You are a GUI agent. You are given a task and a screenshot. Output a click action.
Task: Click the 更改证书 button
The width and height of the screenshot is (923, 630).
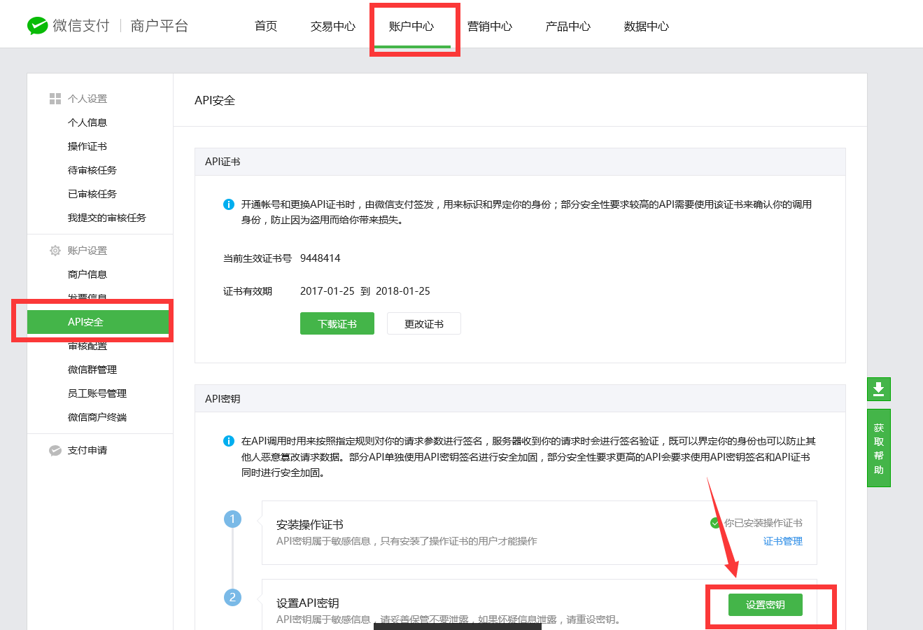click(x=423, y=324)
